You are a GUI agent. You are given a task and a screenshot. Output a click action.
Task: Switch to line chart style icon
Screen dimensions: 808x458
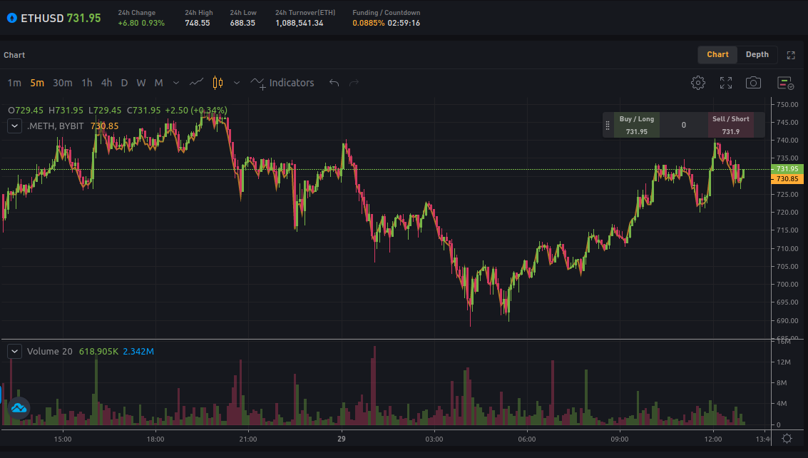click(x=196, y=83)
